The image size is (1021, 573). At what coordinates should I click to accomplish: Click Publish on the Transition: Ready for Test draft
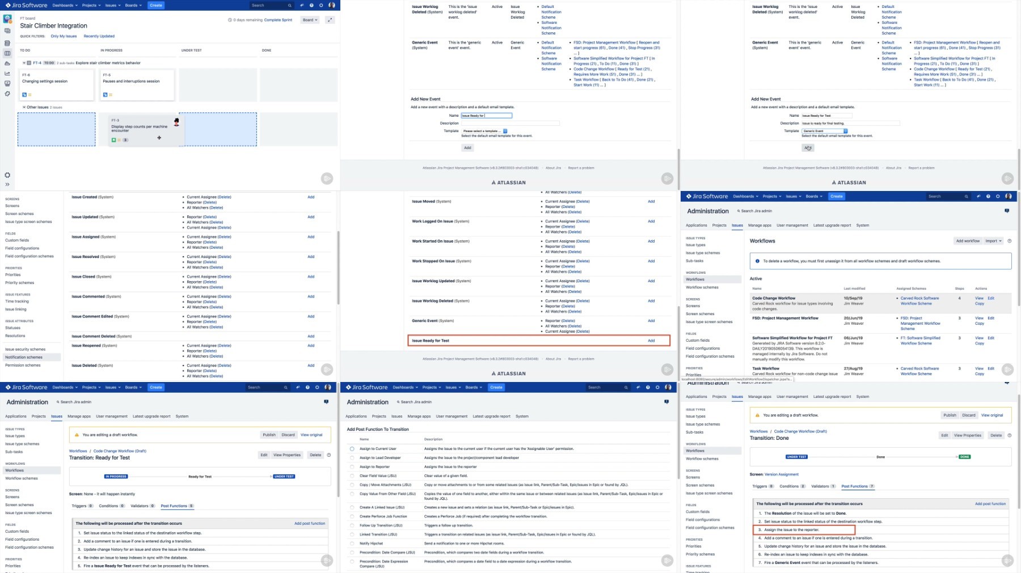269,435
